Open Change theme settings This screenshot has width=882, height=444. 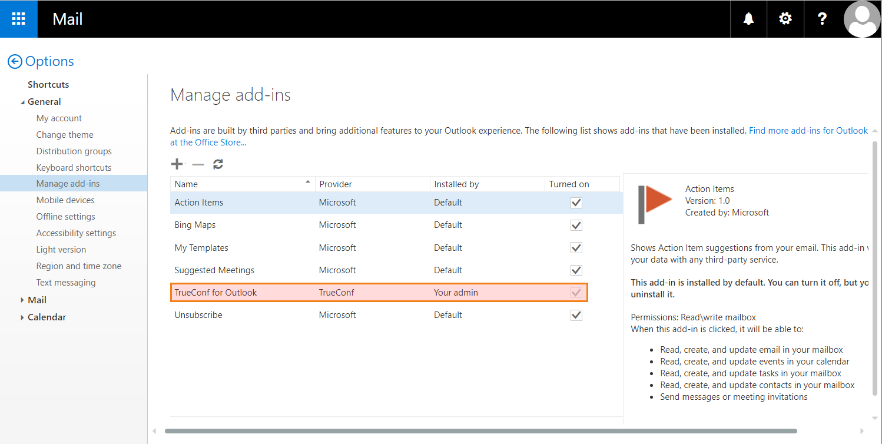65,135
